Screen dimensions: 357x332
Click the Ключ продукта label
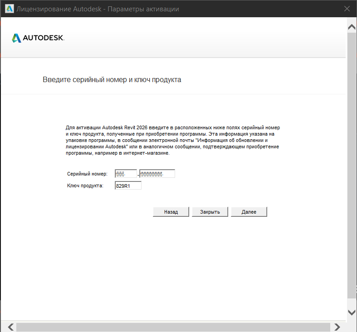pos(85,186)
